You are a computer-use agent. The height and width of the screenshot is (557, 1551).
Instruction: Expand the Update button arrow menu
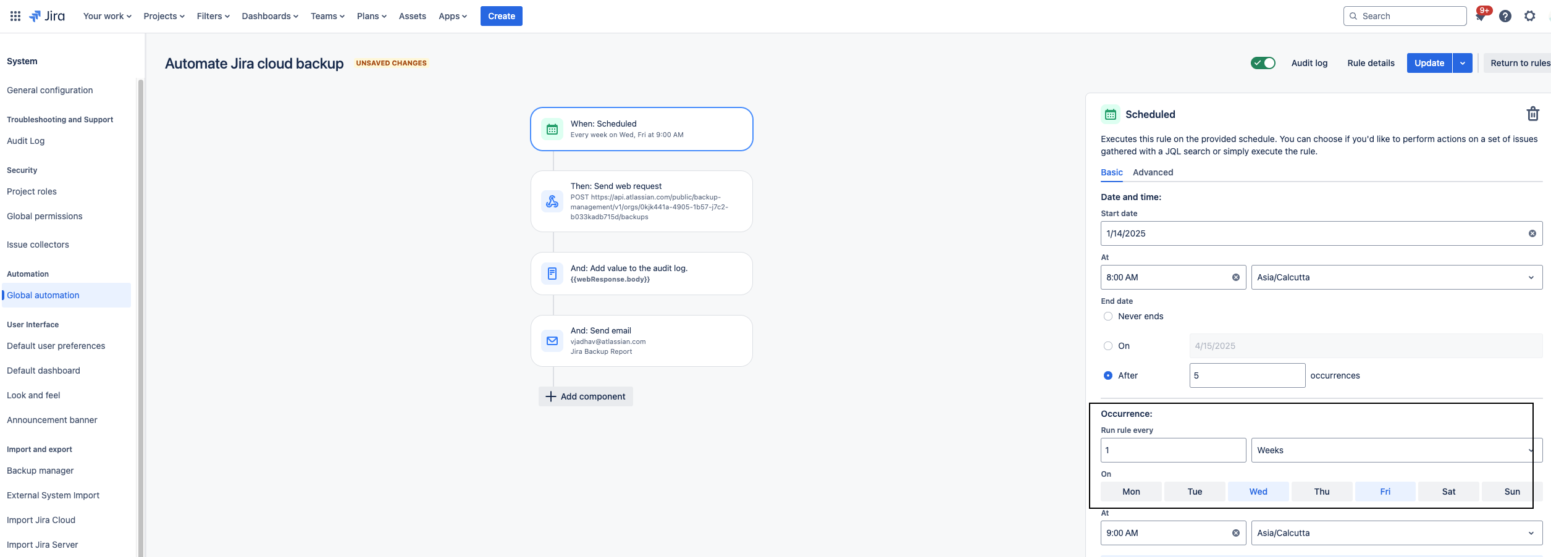pyautogui.click(x=1463, y=63)
